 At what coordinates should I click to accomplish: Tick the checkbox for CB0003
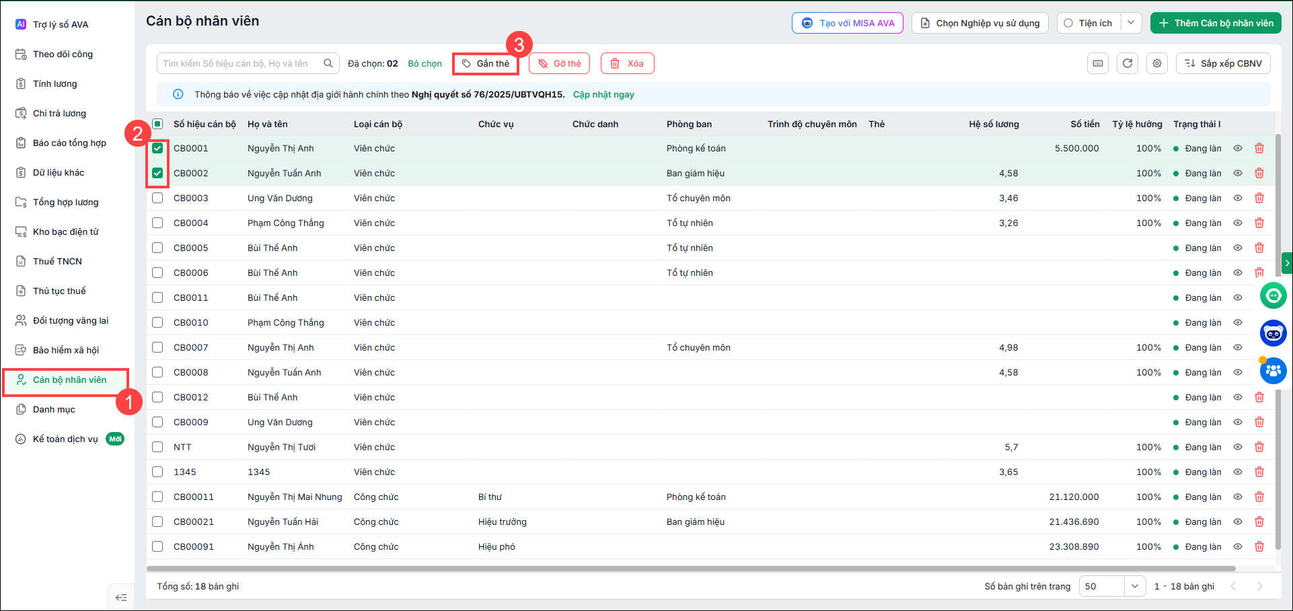[157, 198]
